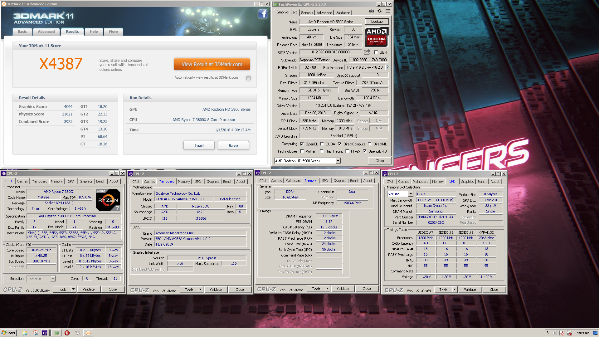Toggle the CUDA checkbox
Viewport: 599px width, 337px height.
pos(322,144)
